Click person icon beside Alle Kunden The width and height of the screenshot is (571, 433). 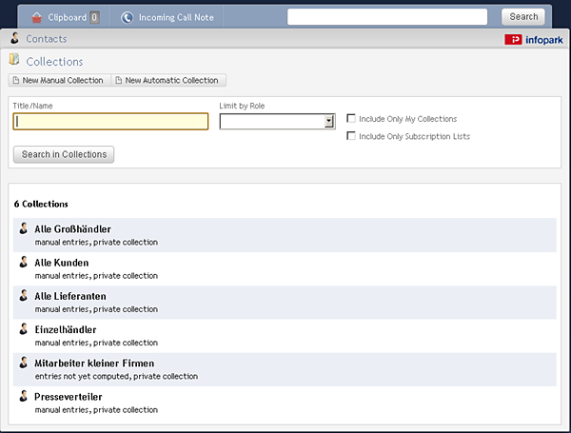(23, 262)
